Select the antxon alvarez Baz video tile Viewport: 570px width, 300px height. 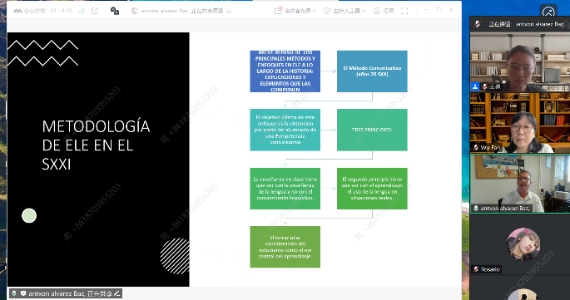point(520,184)
